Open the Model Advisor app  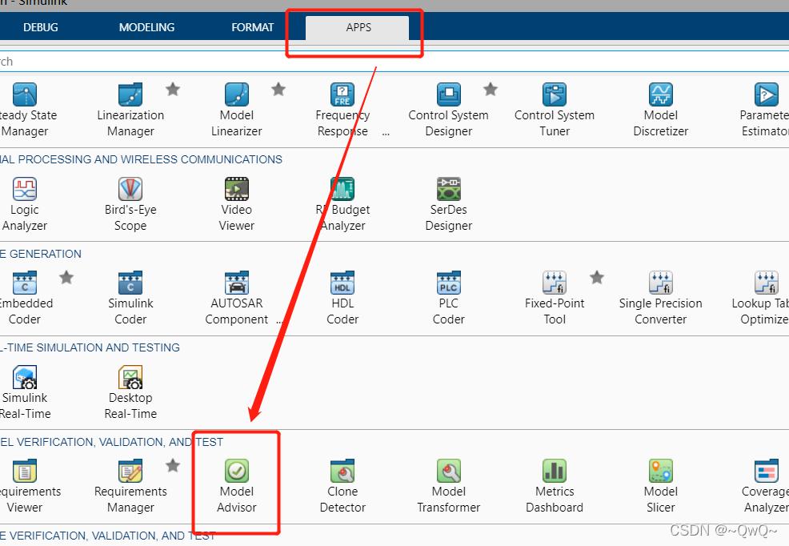pyautogui.click(x=237, y=486)
